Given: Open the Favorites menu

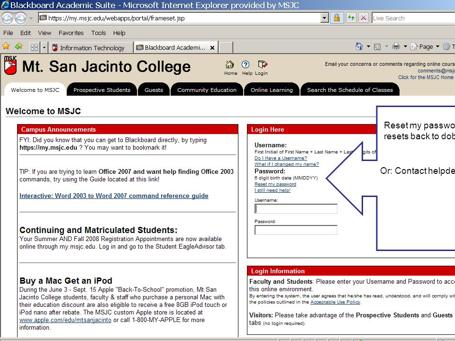Looking at the screenshot, I should pos(71,33).
